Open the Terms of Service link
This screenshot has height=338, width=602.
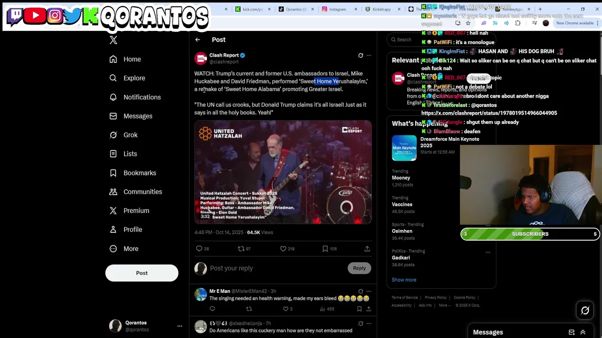point(404,298)
